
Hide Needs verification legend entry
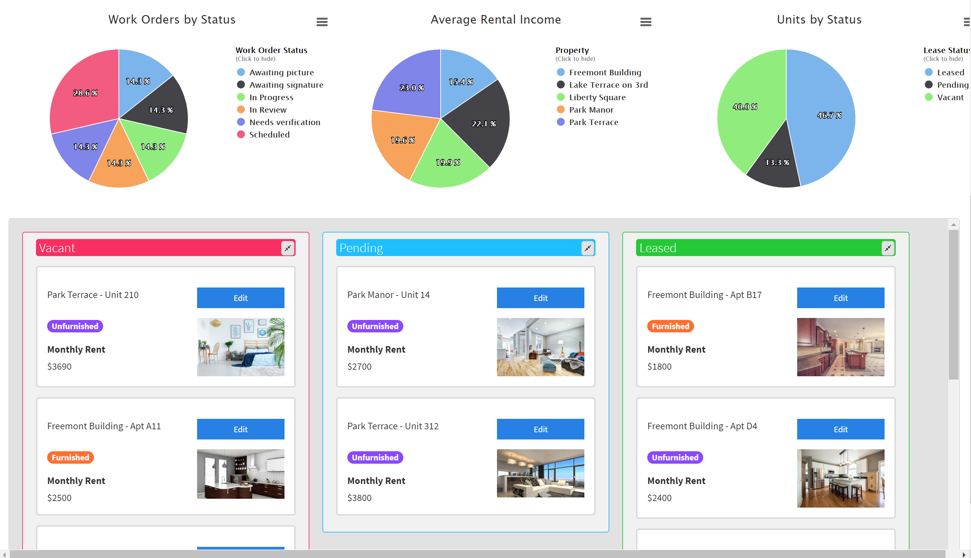tap(279, 122)
